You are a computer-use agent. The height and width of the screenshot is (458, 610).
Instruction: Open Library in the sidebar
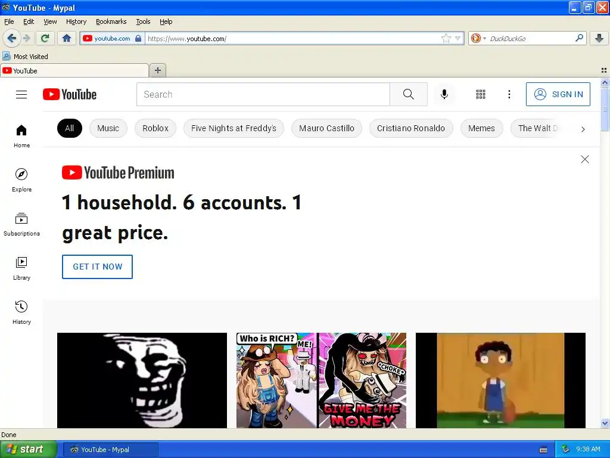[22, 268]
